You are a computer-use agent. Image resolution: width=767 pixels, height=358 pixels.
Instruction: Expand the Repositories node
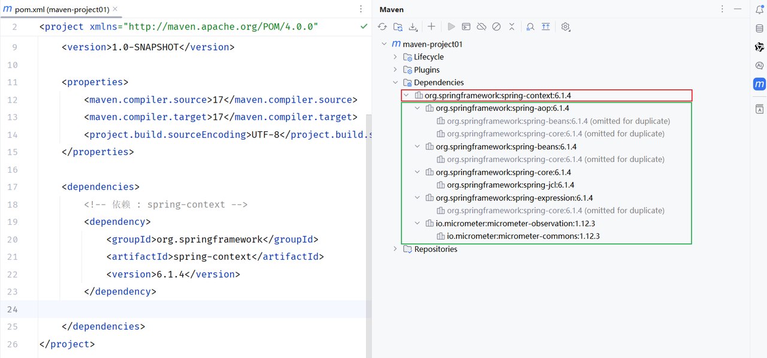[395, 249]
